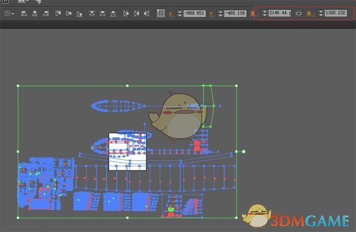The height and width of the screenshot is (232, 356).
Task: Click the white artboard square on canvas
Action: [128, 152]
